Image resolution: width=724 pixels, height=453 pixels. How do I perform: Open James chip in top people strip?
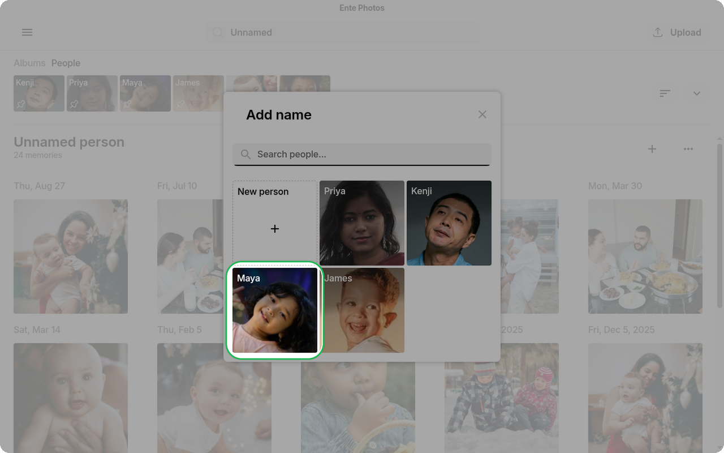(x=199, y=93)
